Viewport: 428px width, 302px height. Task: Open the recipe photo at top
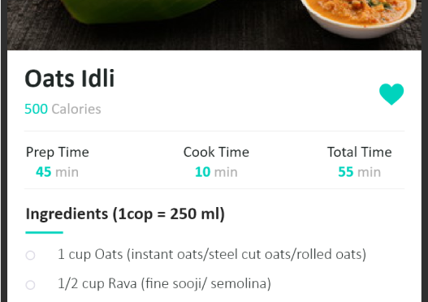pos(214,25)
